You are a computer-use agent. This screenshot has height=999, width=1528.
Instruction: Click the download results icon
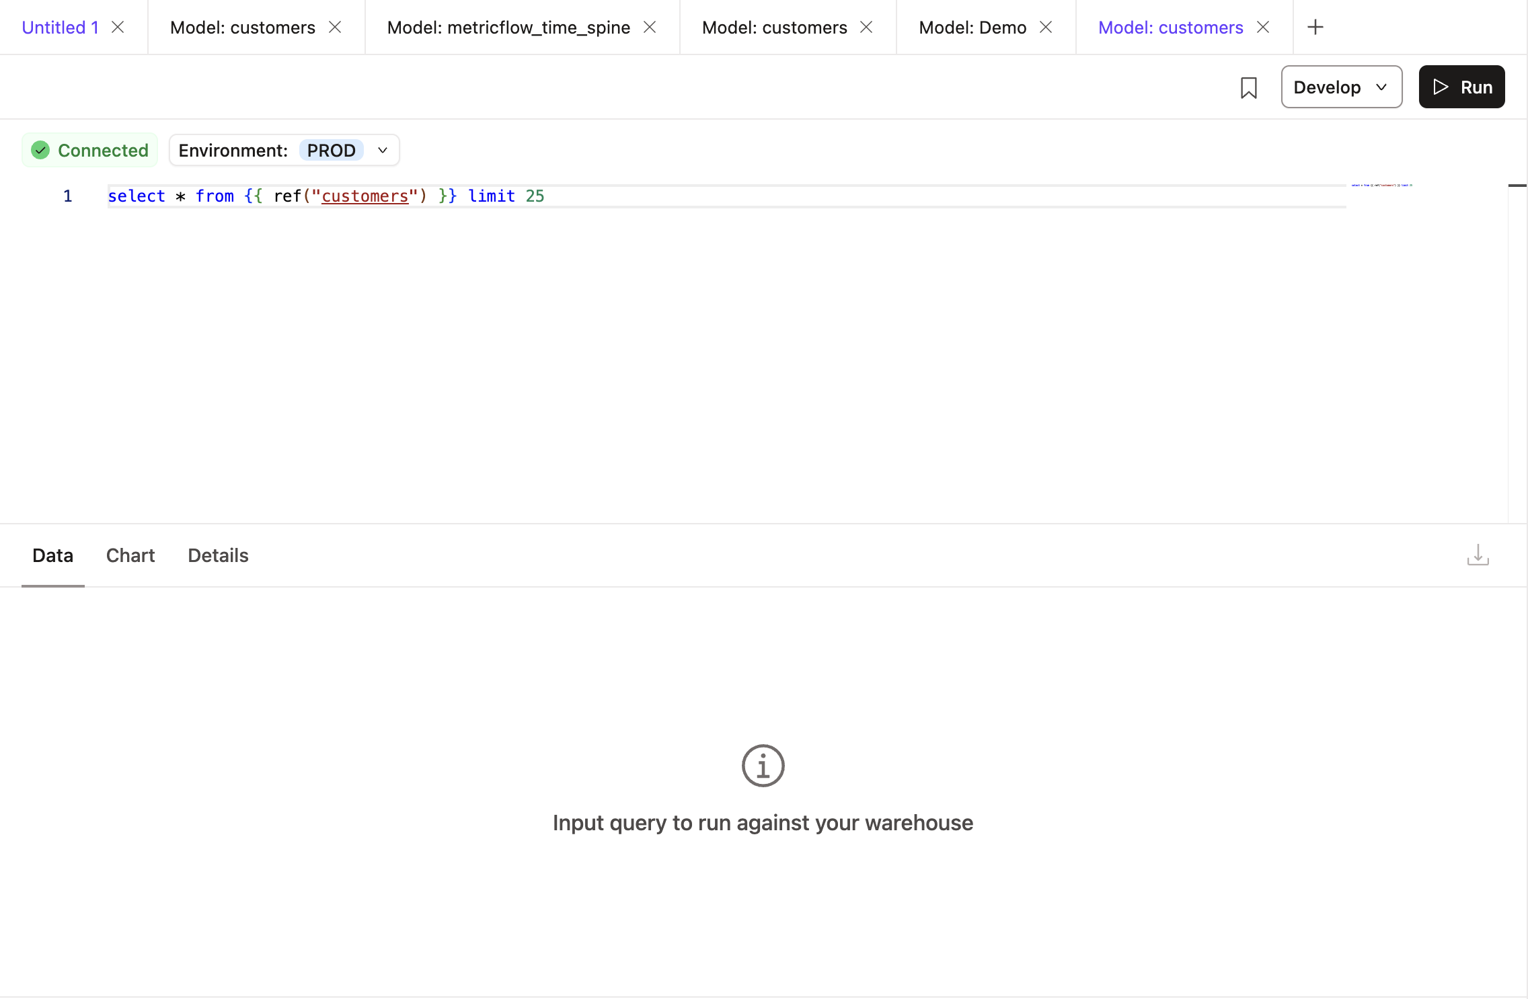click(x=1477, y=555)
